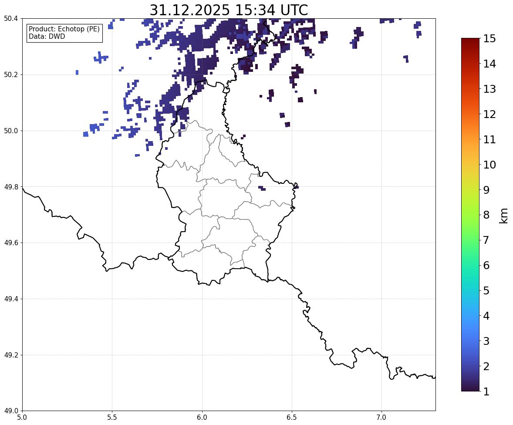This screenshot has width=513, height=425.
Task: Click the latitude axis label '49.8'
Action: coord(11,187)
